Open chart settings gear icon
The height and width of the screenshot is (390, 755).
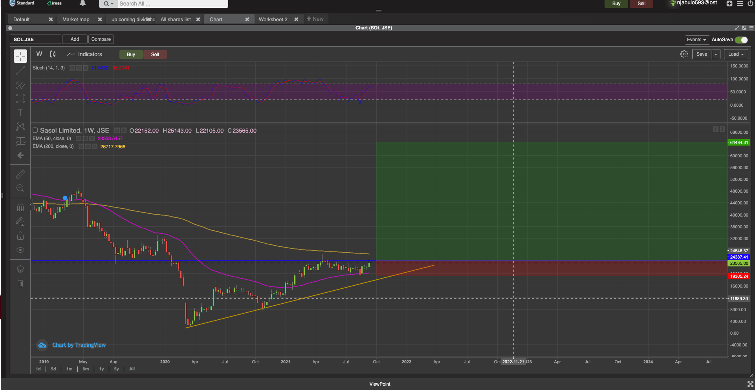[684, 55]
